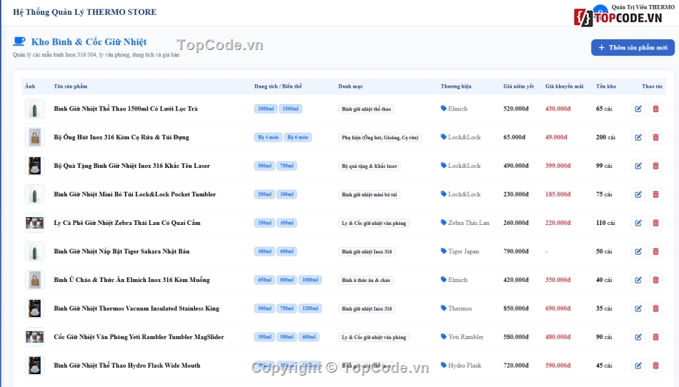Click the Phụ kiện (Ống hút, Gioăng, Cọ rửa) category

pyautogui.click(x=380, y=138)
